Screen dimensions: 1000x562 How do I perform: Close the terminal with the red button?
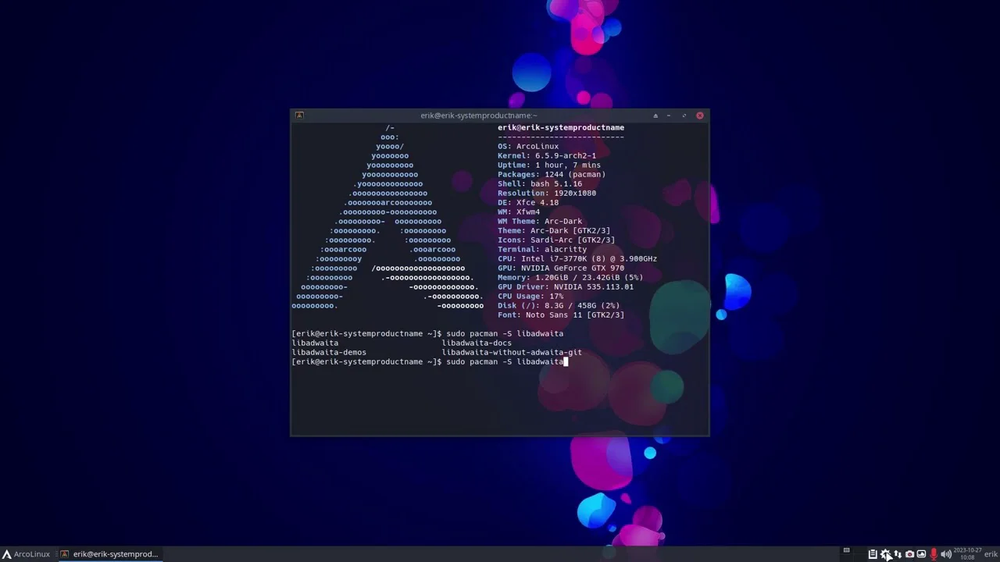700,116
